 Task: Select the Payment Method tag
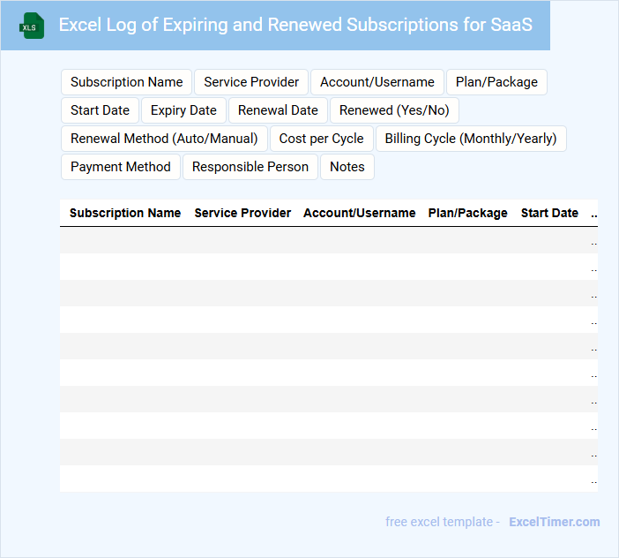[x=121, y=167]
